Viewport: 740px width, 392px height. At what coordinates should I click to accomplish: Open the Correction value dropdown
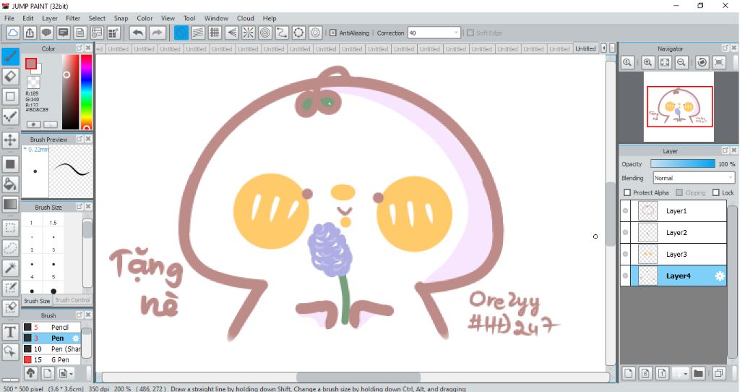(x=456, y=33)
